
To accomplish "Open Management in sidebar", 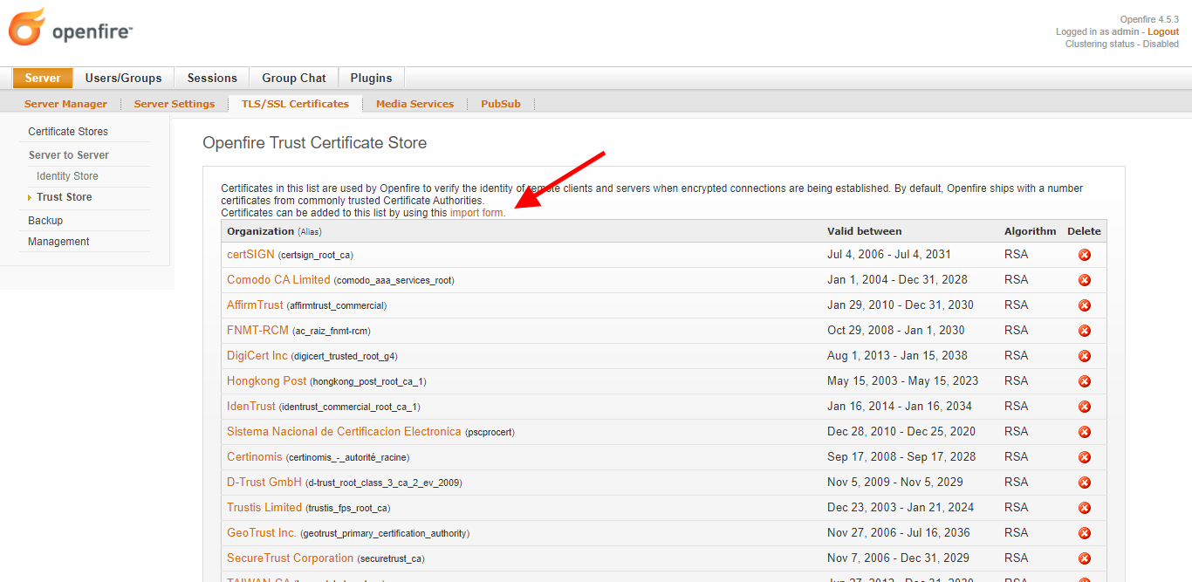I will click(58, 242).
